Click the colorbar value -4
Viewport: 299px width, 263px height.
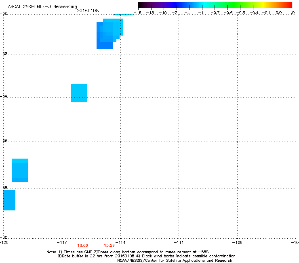[187, 13]
